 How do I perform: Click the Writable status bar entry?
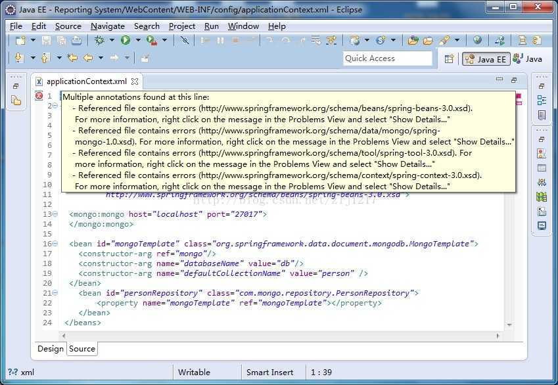pos(194,373)
